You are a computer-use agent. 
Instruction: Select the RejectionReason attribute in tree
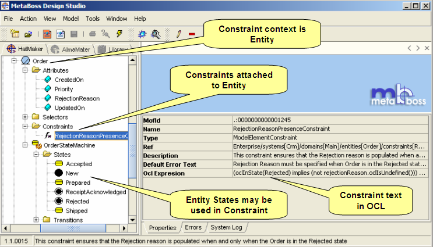[77, 98]
